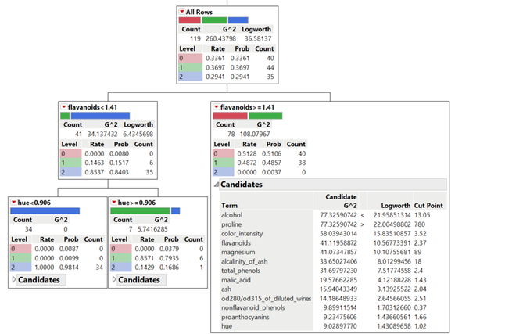The height and width of the screenshot is (334, 505).
Task: Select level 2 swatch in flavanoids<1.41 table
Action: tap(70, 172)
